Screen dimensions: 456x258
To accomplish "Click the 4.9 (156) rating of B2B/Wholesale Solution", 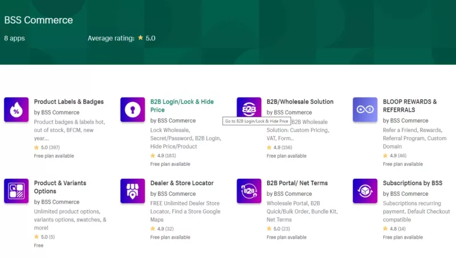I will (x=279, y=148).
